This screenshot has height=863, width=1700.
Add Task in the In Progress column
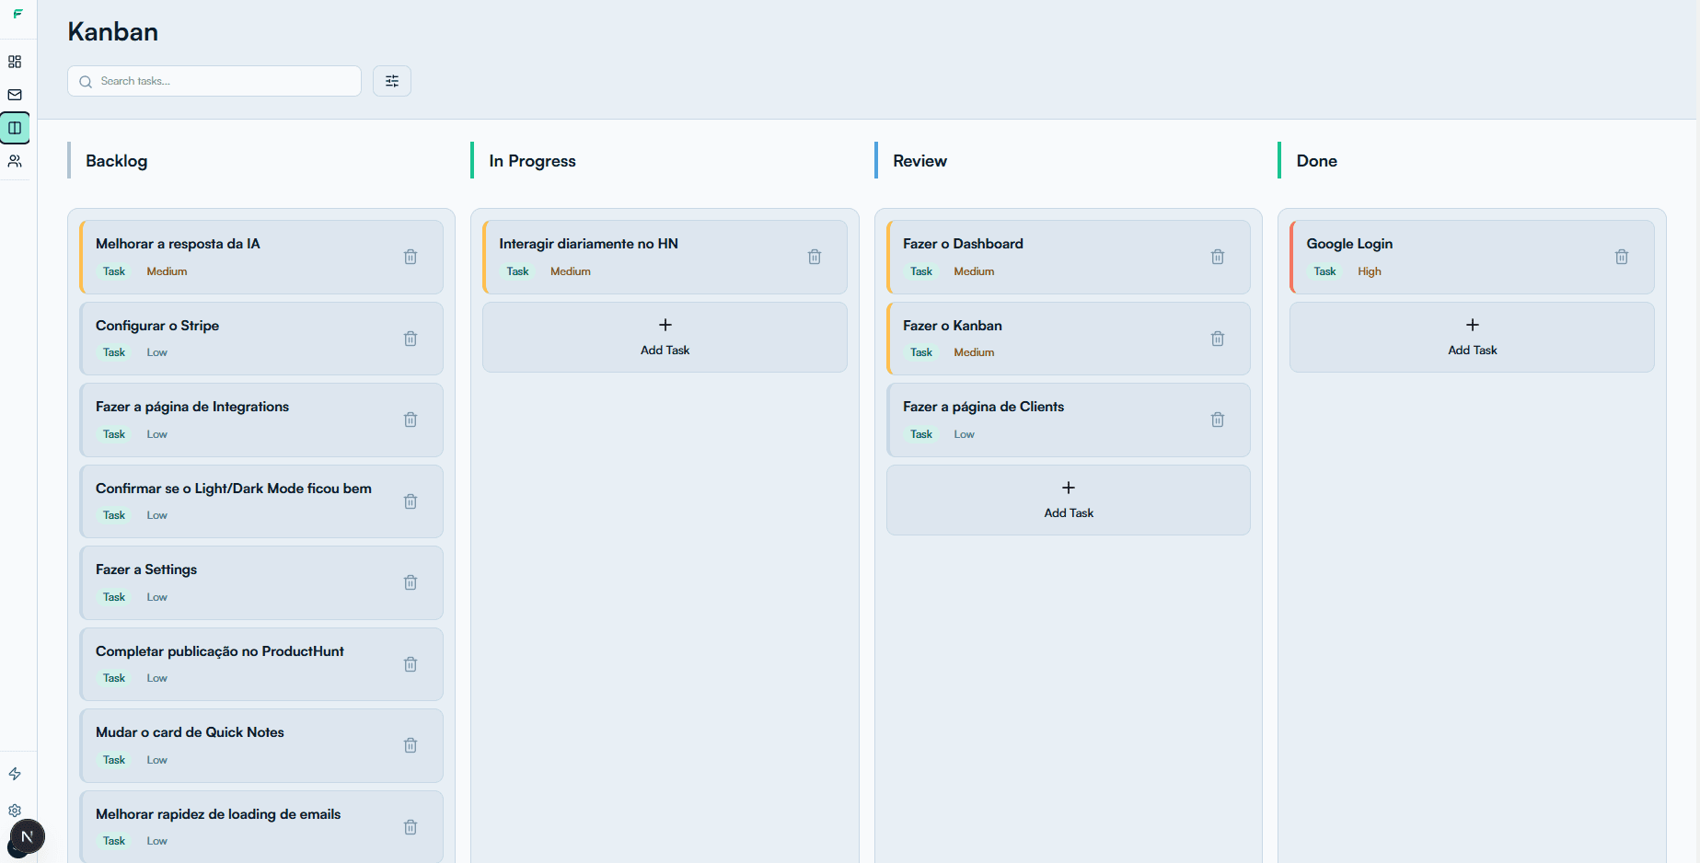coord(665,337)
